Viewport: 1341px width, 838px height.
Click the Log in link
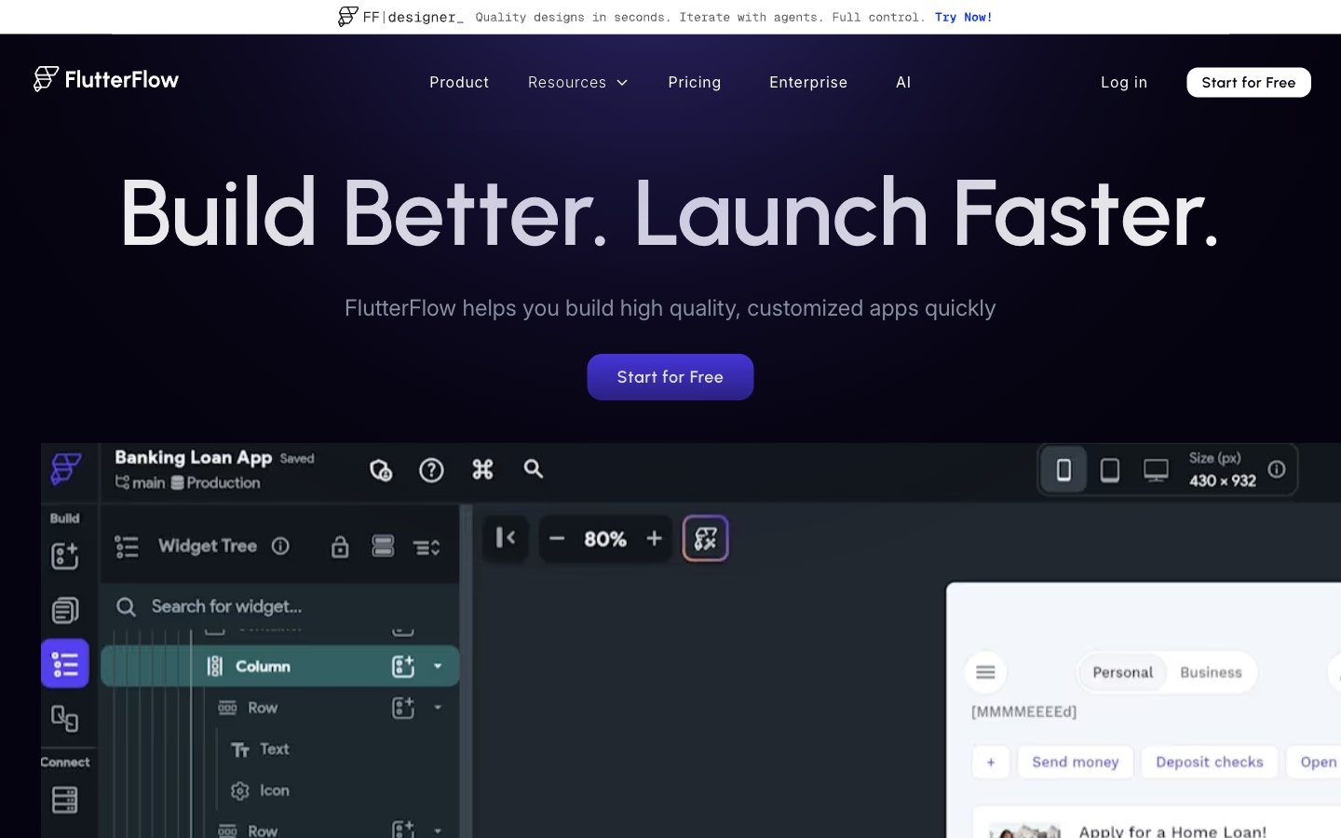(x=1124, y=82)
